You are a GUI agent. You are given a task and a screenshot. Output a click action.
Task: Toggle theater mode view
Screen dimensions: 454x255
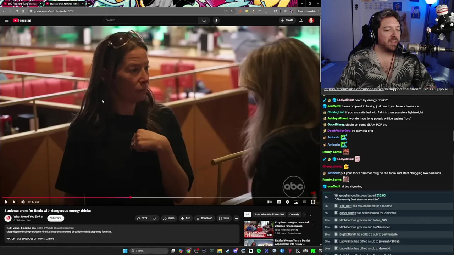point(304,202)
